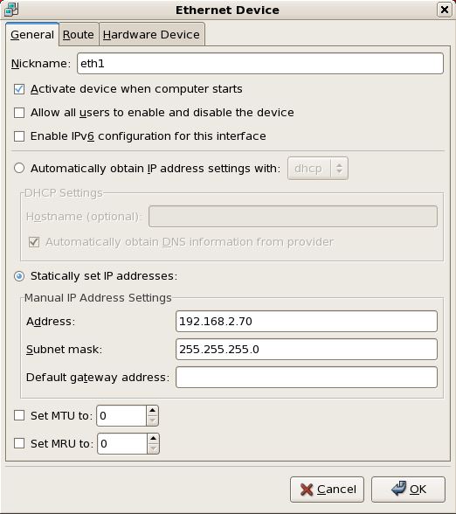Select Statically set IP addresses option
Image resolution: width=456 pixels, height=514 pixels.
pos(19,276)
